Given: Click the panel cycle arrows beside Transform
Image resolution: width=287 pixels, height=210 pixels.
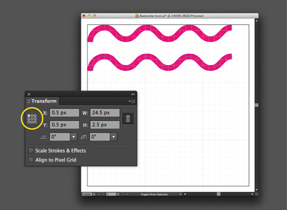Looking at the screenshot, I should click(28, 101).
